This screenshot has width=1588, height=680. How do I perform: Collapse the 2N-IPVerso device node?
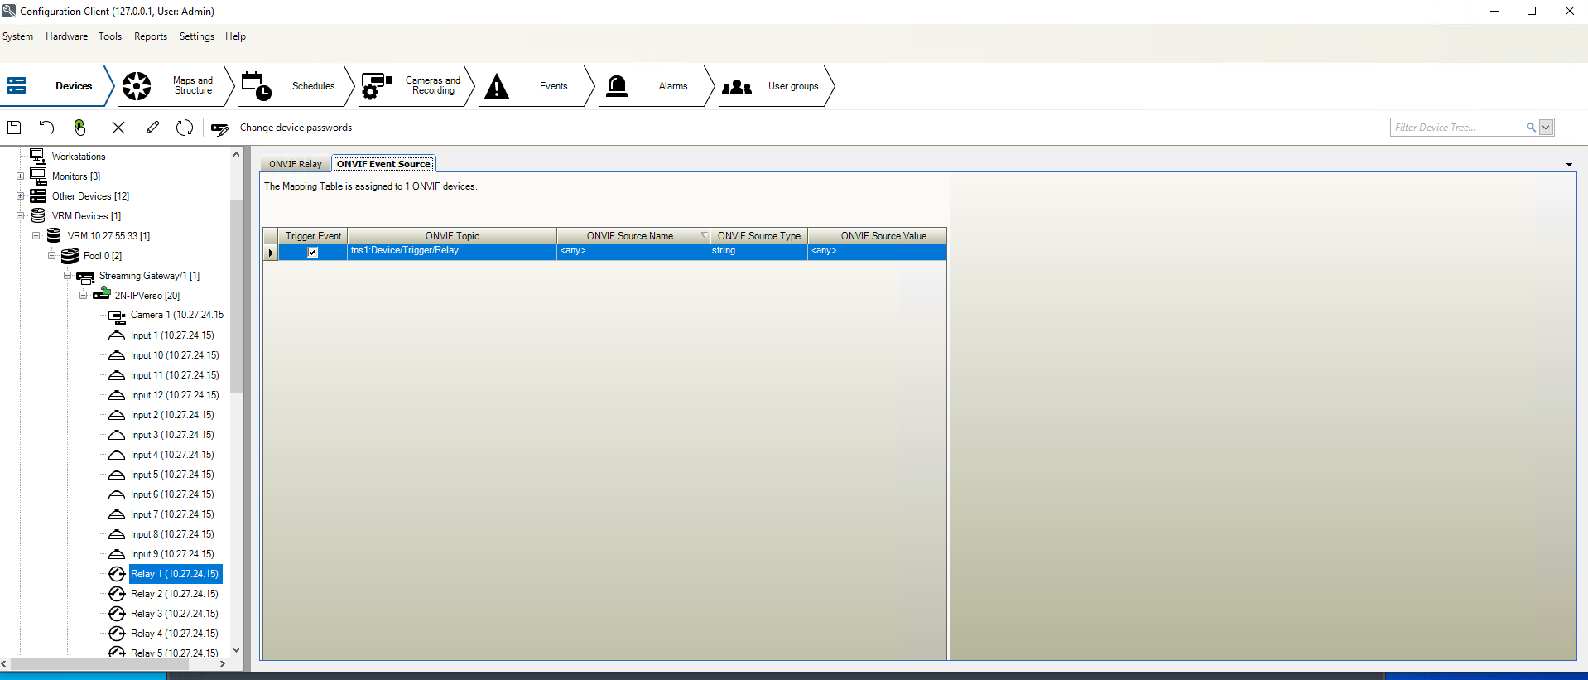84,296
